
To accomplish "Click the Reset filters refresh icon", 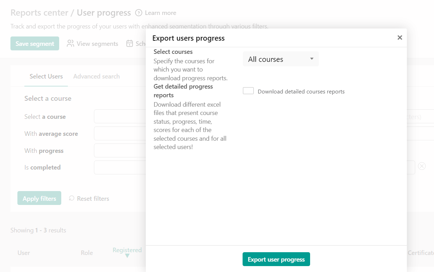I will pos(72,198).
